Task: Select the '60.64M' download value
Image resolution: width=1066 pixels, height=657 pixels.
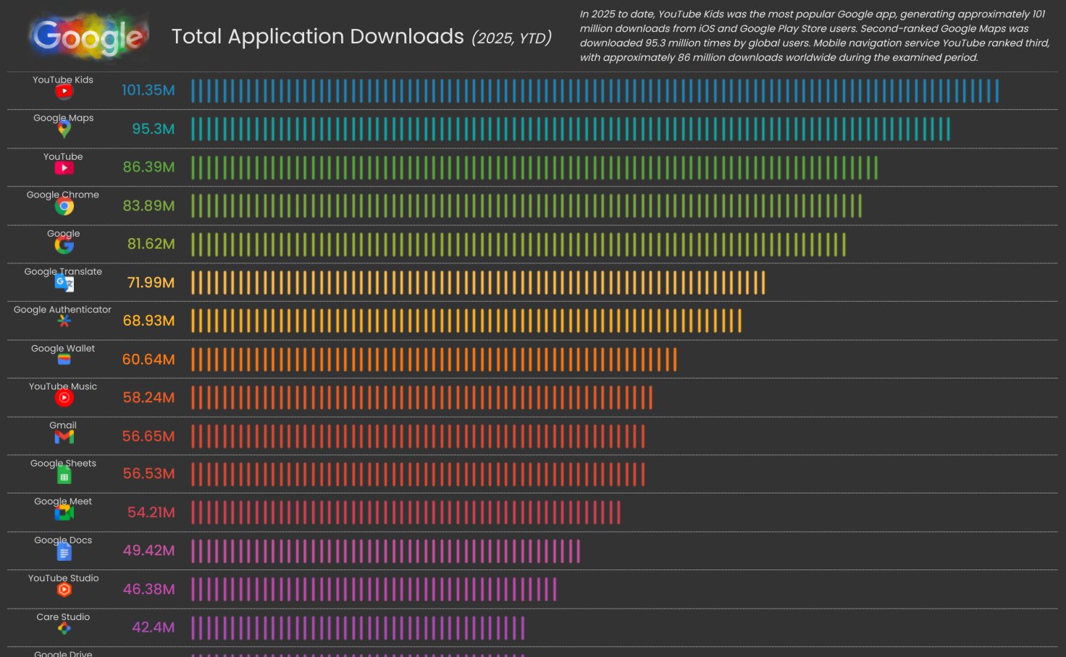Action: point(148,360)
